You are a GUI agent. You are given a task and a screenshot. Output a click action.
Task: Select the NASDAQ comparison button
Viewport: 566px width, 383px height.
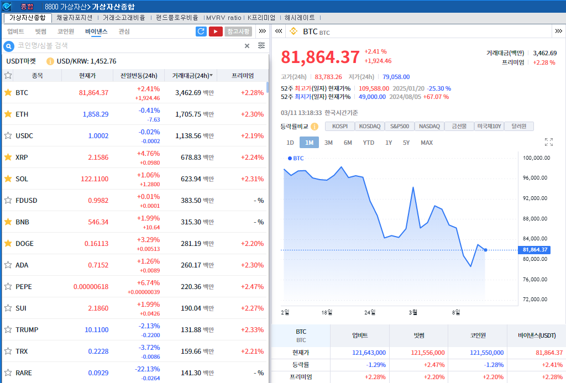pos(429,127)
